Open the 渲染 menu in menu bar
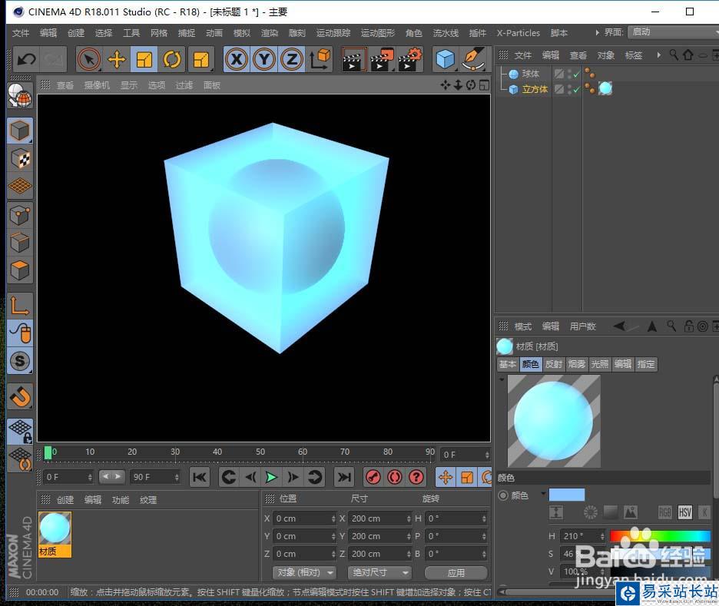 coord(270,33)
